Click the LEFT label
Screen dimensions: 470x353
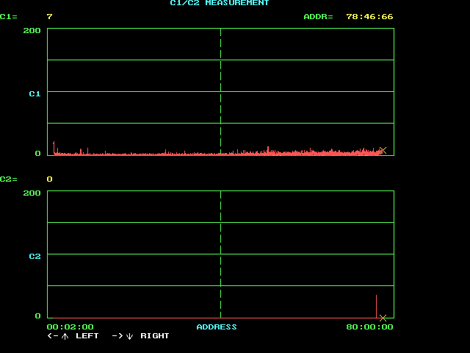[x=87, y=336]
